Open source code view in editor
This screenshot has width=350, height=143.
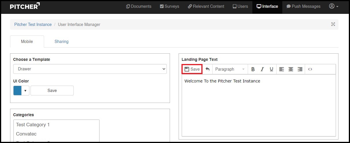(x=310, y=69)
